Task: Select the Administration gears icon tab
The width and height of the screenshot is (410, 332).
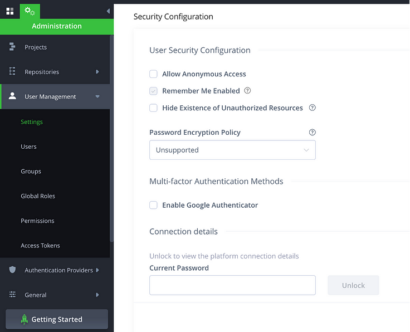Action: point(30,11)
